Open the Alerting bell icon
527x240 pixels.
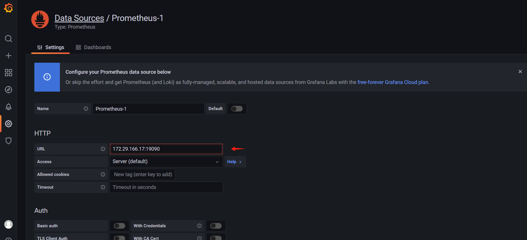(9, 107)
